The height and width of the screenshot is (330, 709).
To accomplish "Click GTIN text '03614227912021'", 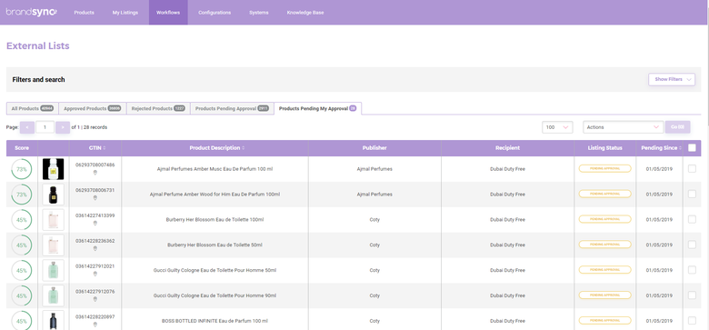I will [x=95, y=266].
